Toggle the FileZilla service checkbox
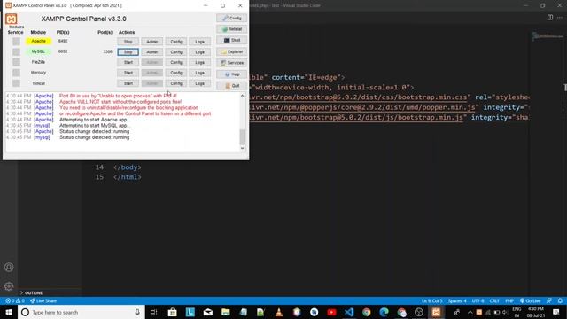 [16, 62]
